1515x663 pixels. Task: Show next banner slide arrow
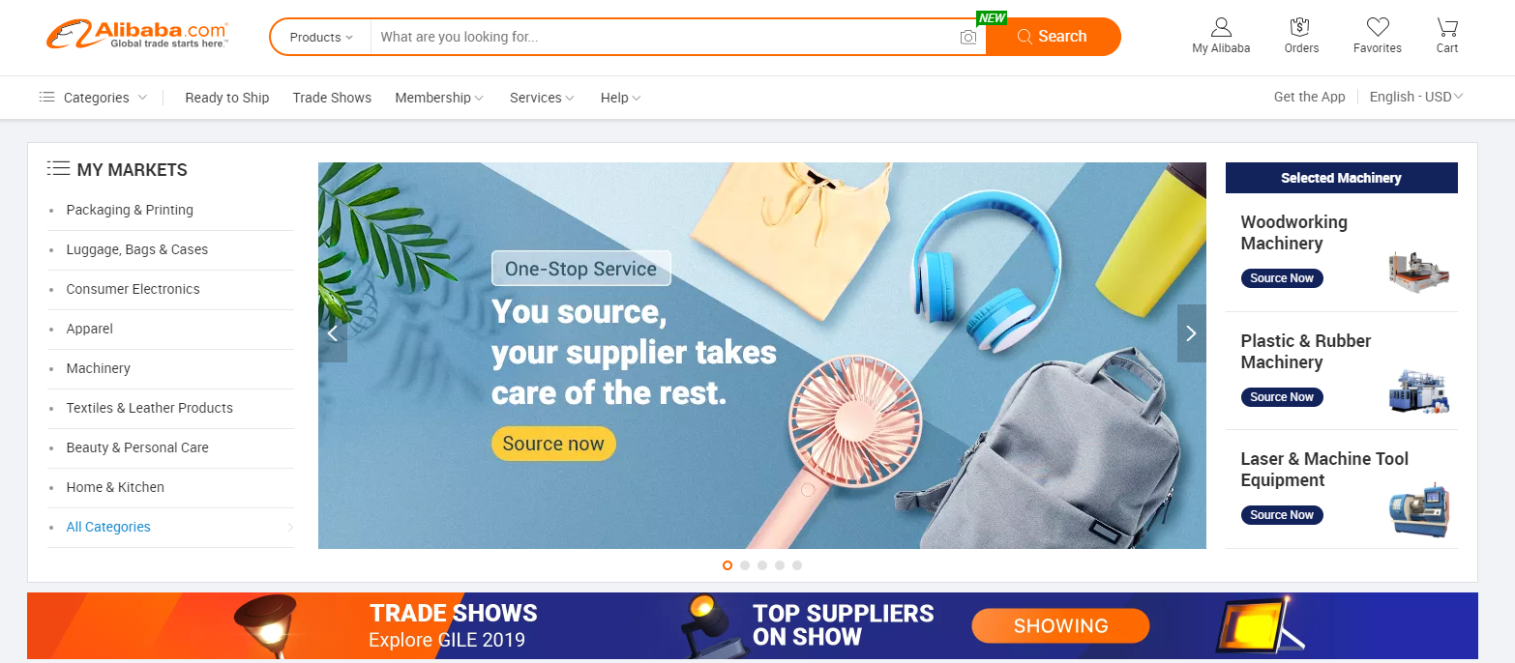(x=1191, y=333)
